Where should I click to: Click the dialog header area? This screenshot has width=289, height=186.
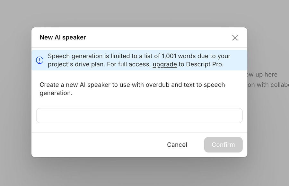(x=128, y=37)
